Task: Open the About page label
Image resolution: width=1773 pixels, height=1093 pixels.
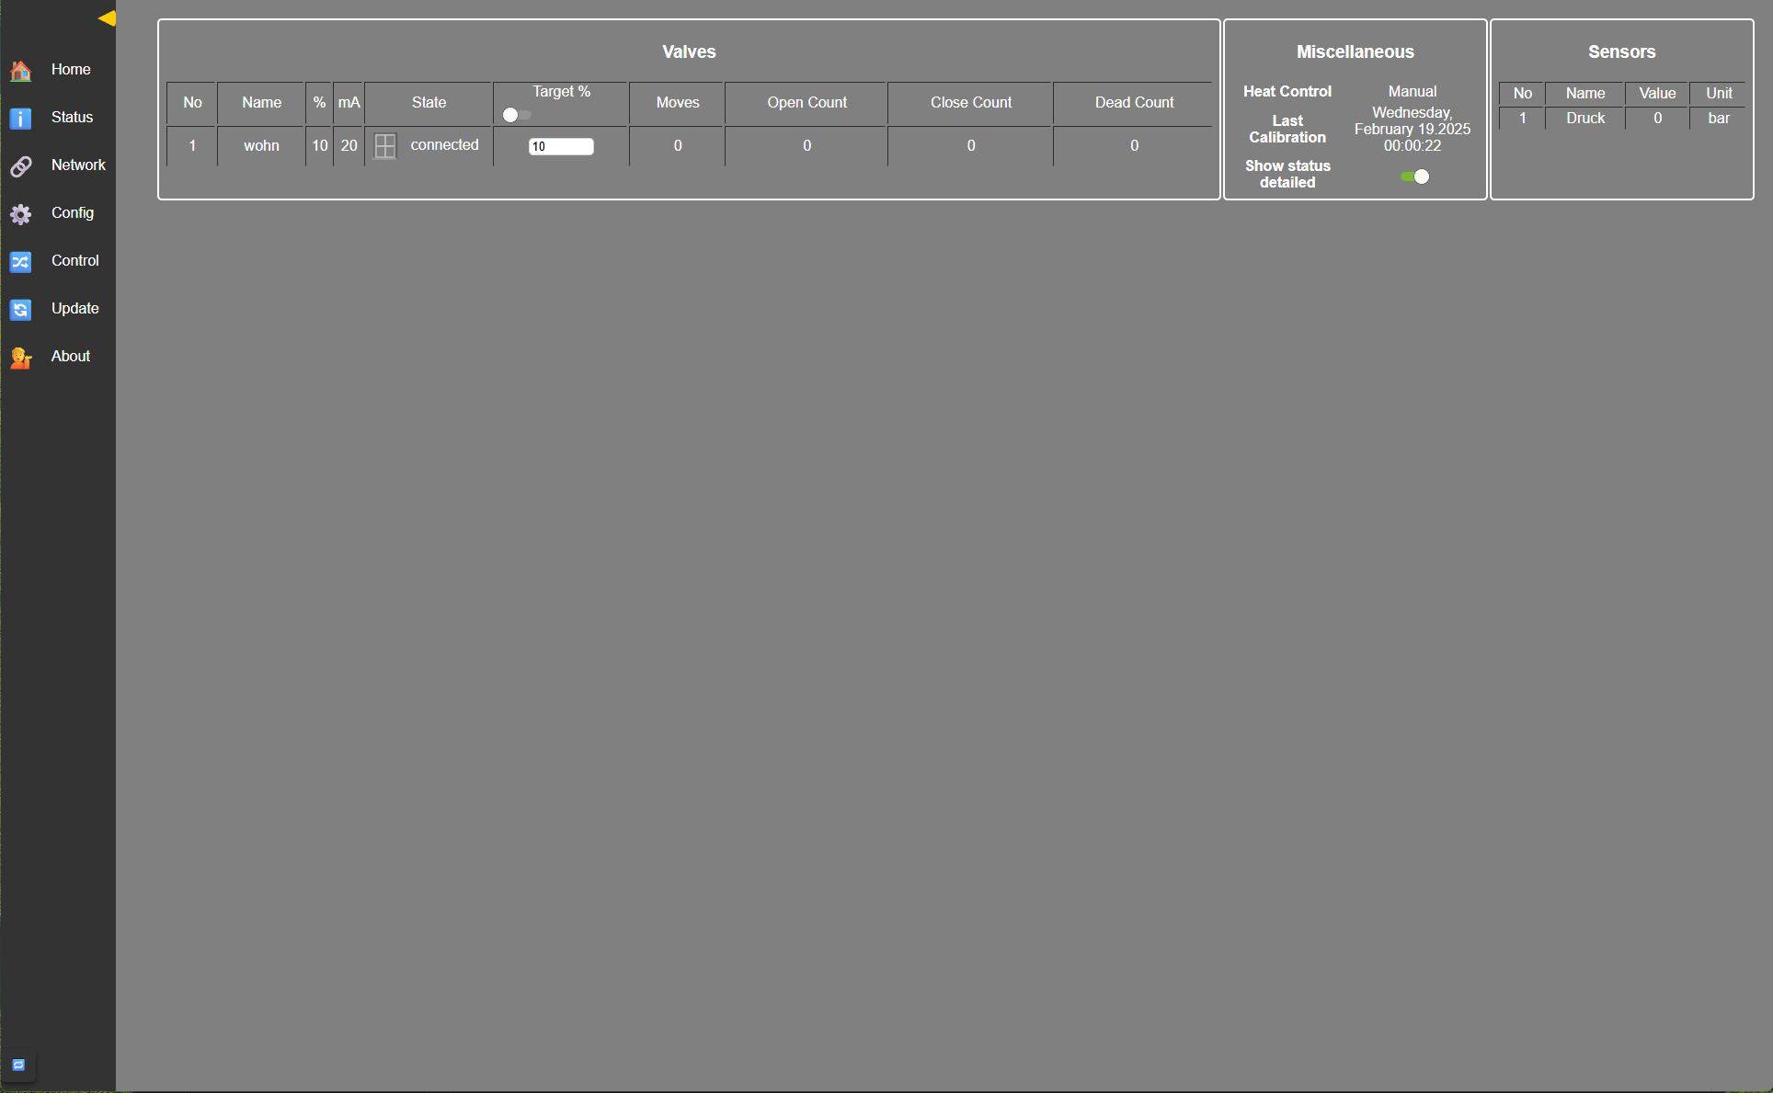Action: tap(71, 357)
